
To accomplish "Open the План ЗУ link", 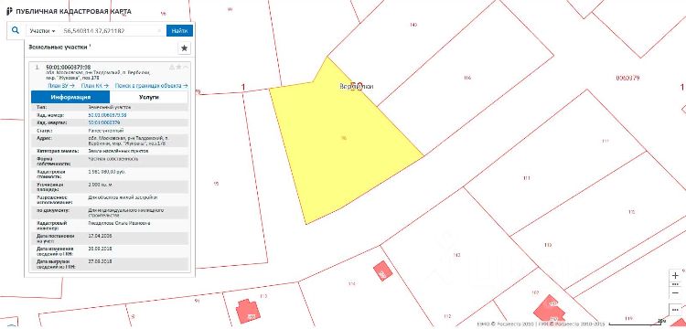I will (x=60, y=86).
